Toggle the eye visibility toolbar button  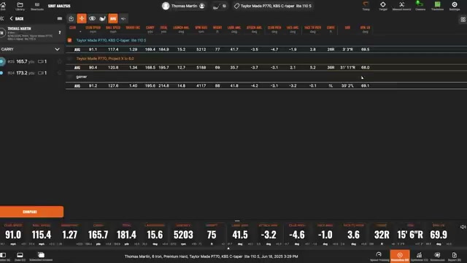[93, 18]
